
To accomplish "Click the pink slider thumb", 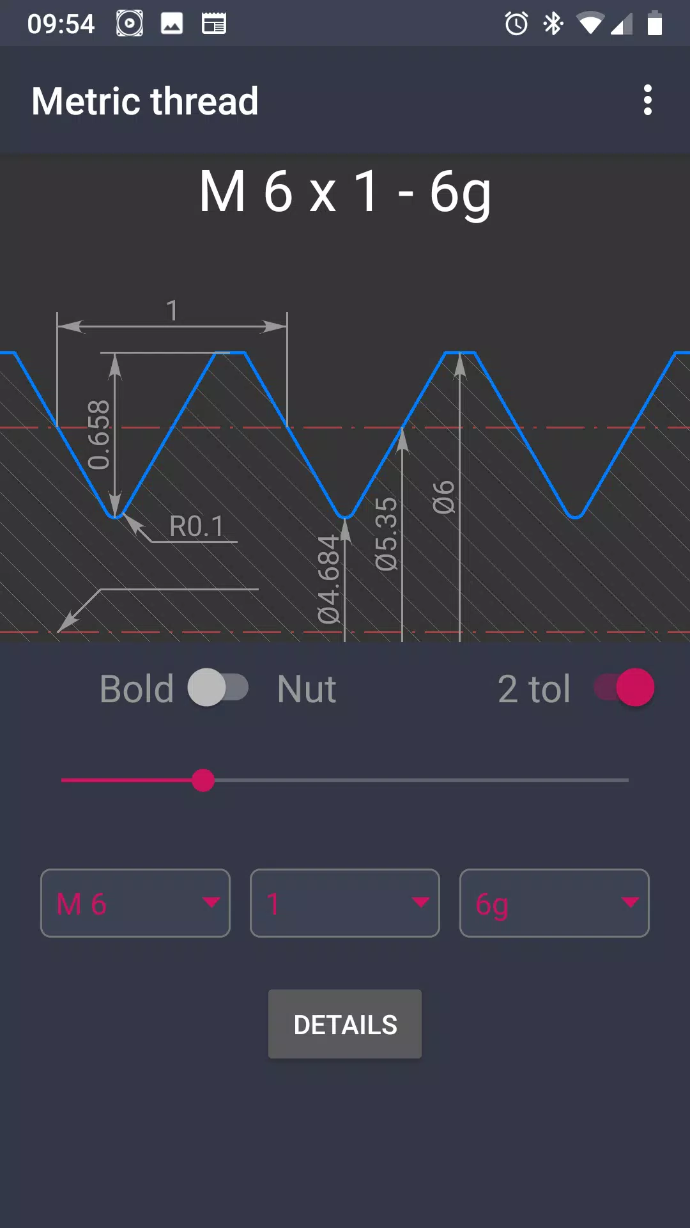I will click(x=203, y=780).
